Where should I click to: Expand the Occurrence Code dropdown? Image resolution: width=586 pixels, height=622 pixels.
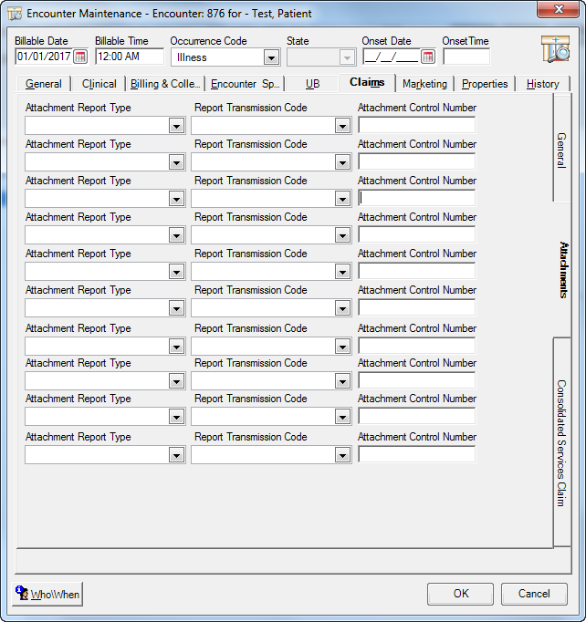(x=270, y=57)
